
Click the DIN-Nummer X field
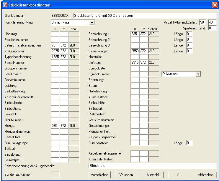point(55,120)
